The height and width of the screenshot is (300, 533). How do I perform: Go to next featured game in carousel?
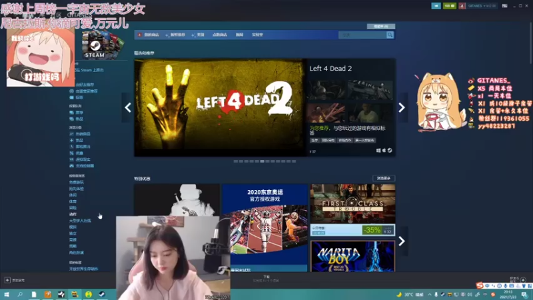(x=402, y=107)
